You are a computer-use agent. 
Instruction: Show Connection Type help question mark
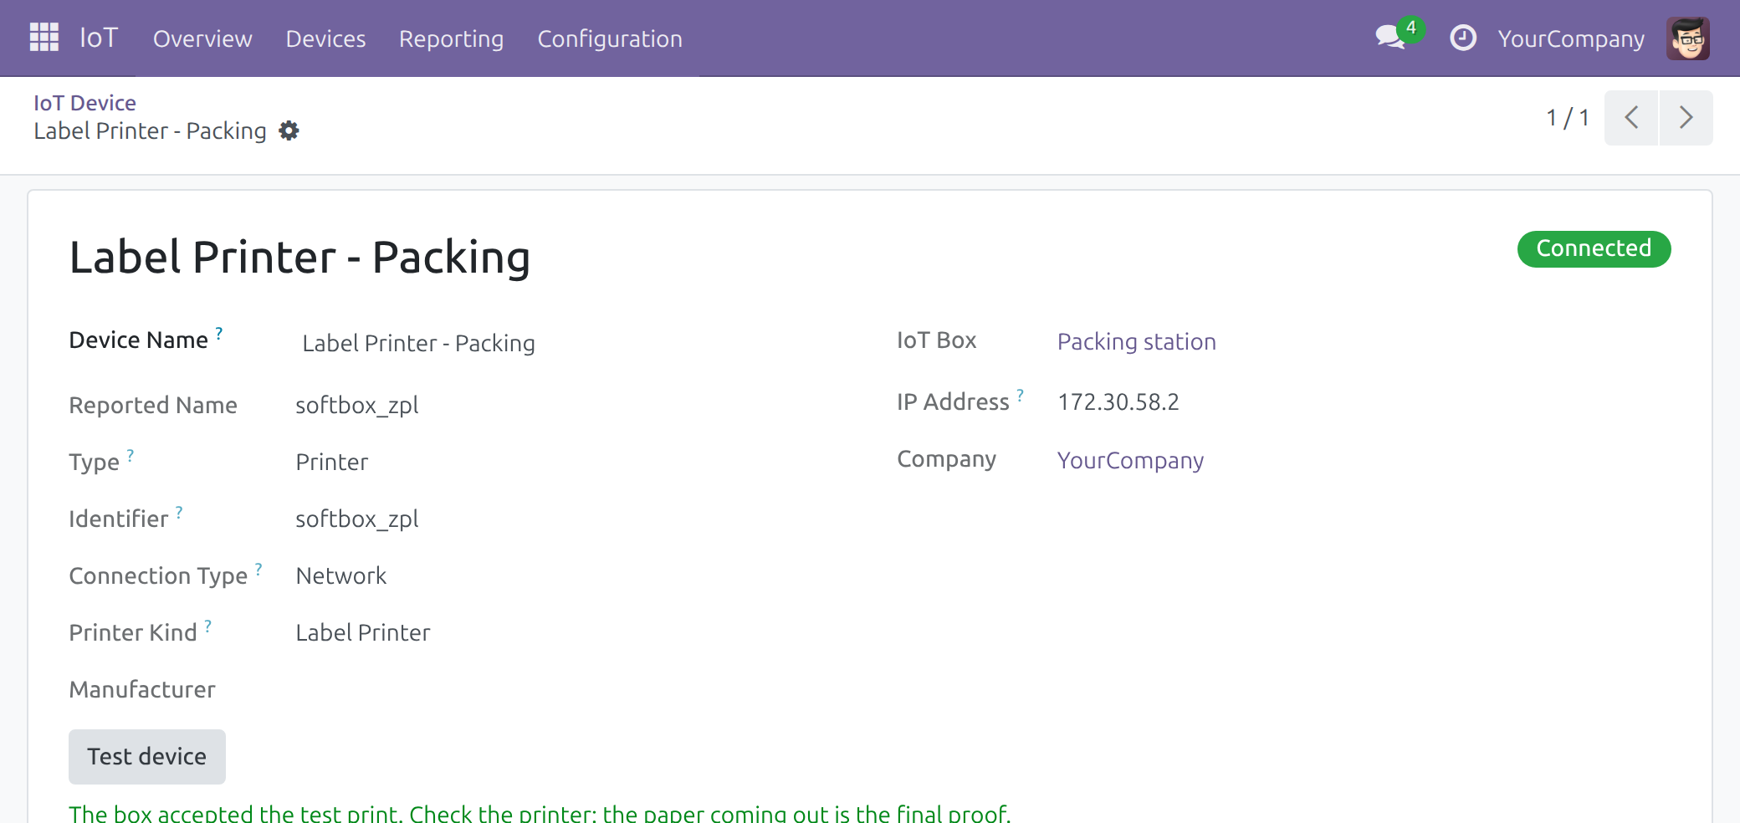[258, 569]
